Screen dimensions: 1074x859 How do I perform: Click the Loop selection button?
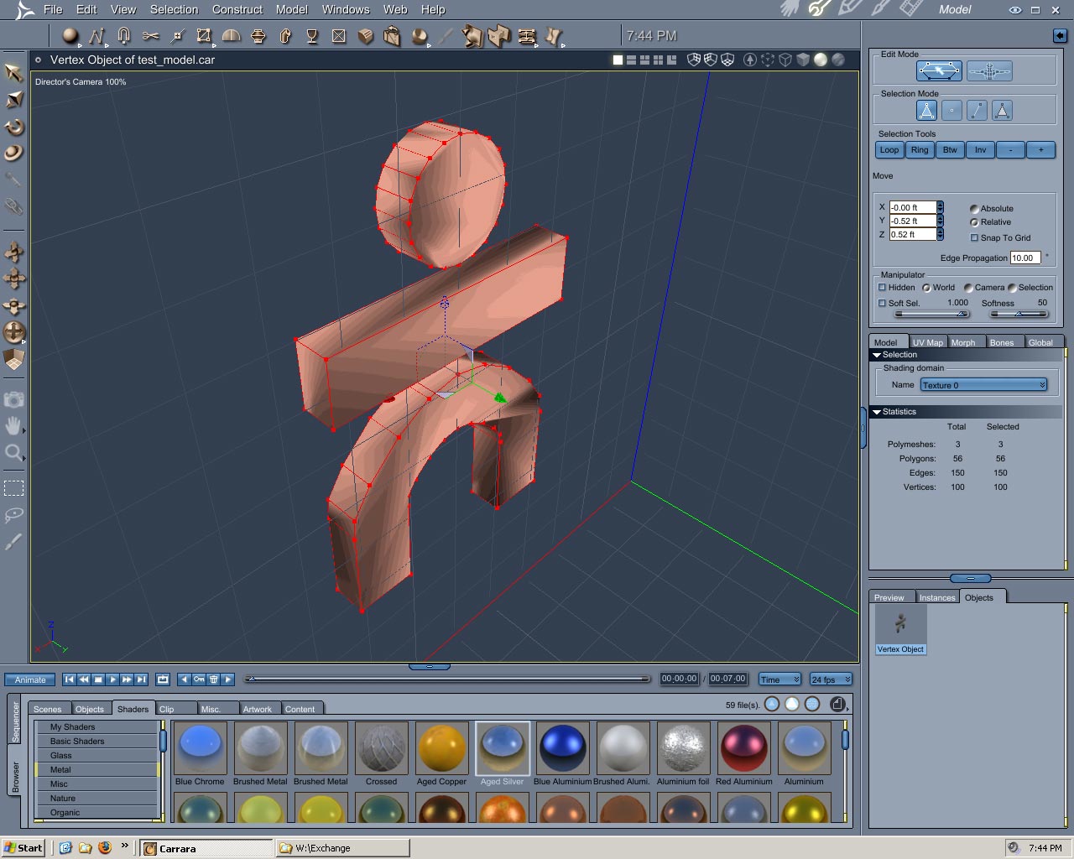tap(889, 150)
